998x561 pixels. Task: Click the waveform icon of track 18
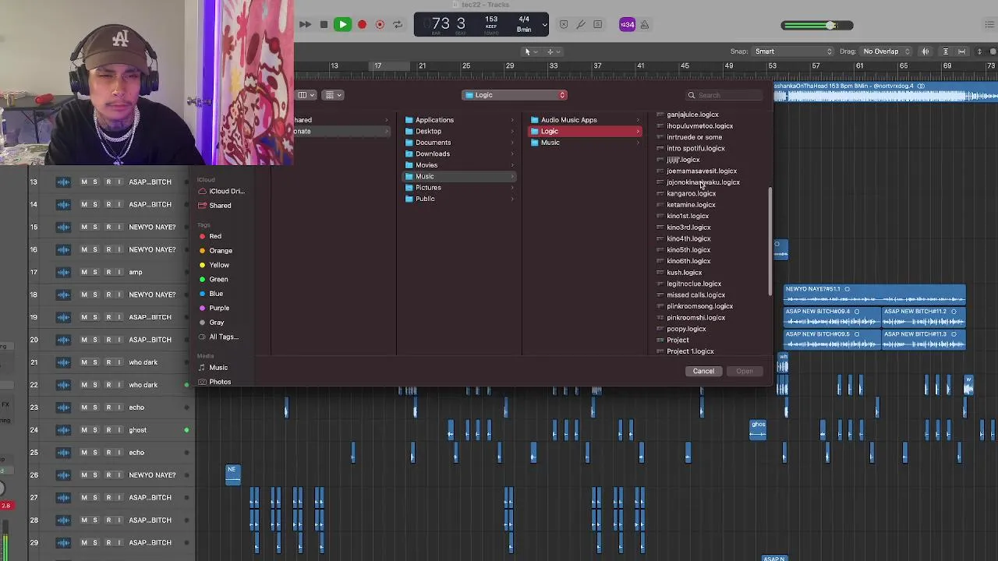pyautogui.click(x=63, y=295)
